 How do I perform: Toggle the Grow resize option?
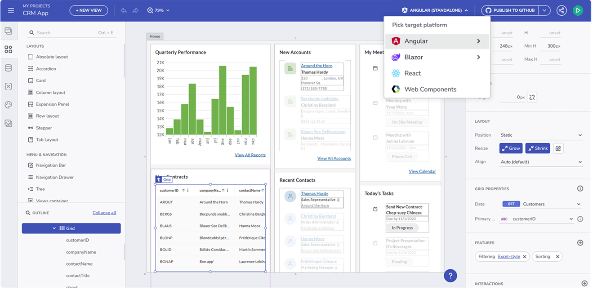point(511,148)
